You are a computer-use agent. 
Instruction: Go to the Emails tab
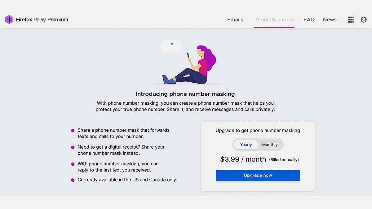tap(235, 20)
